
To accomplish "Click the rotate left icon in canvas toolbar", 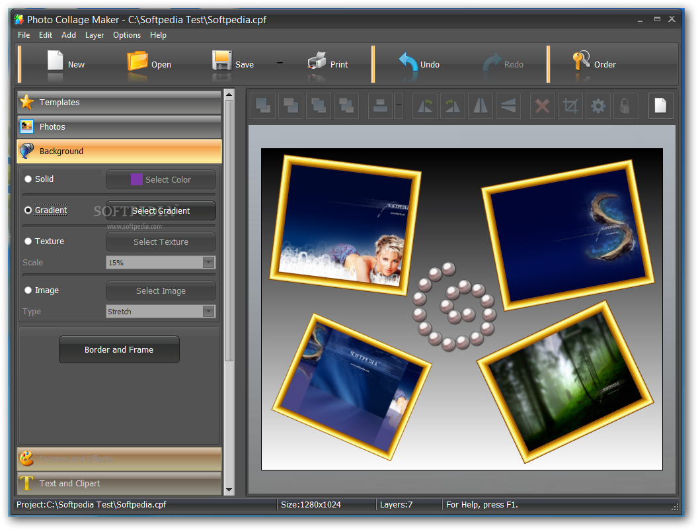I will (x=425, y=106).
